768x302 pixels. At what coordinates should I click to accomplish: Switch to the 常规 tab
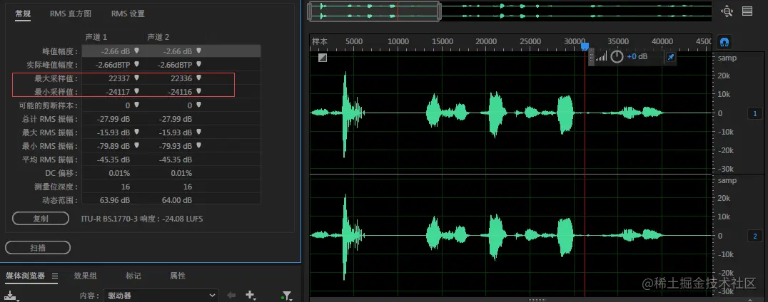click(x=23, y=14)
